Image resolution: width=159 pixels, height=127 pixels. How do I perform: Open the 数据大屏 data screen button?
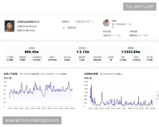click(x=72, y=28)
